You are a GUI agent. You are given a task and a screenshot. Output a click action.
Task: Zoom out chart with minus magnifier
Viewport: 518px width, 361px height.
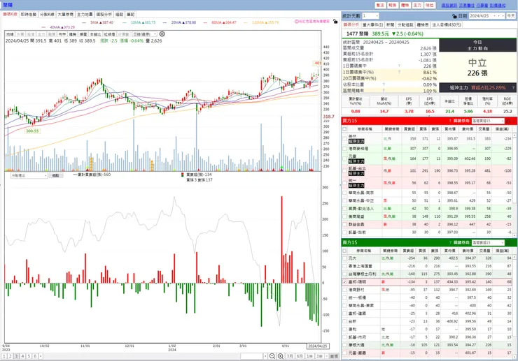(272, 356)
